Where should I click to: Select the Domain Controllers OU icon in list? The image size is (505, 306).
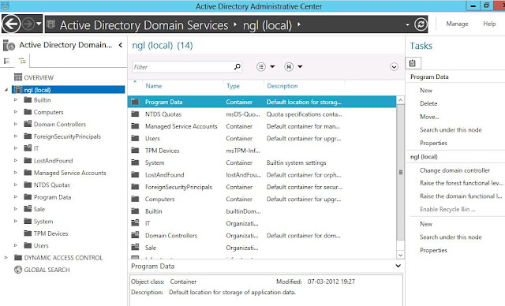tap(135, 235)
